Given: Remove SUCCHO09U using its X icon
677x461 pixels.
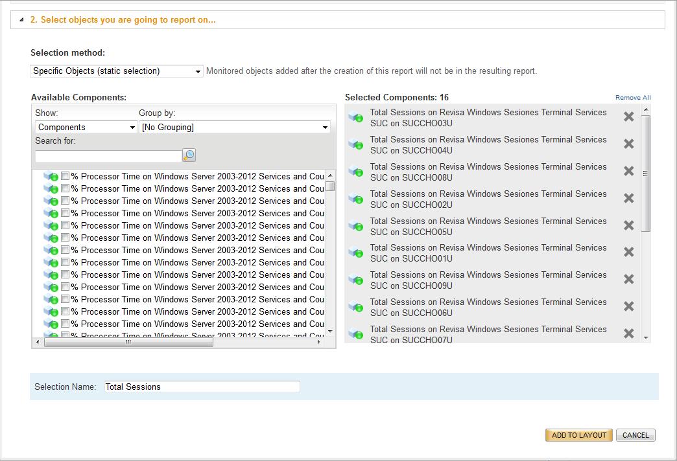Looking at the screenshot, I should tap(628, 280).
